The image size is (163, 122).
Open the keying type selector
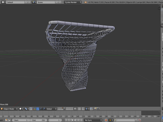pyautogui.click(x=111, y=120)
